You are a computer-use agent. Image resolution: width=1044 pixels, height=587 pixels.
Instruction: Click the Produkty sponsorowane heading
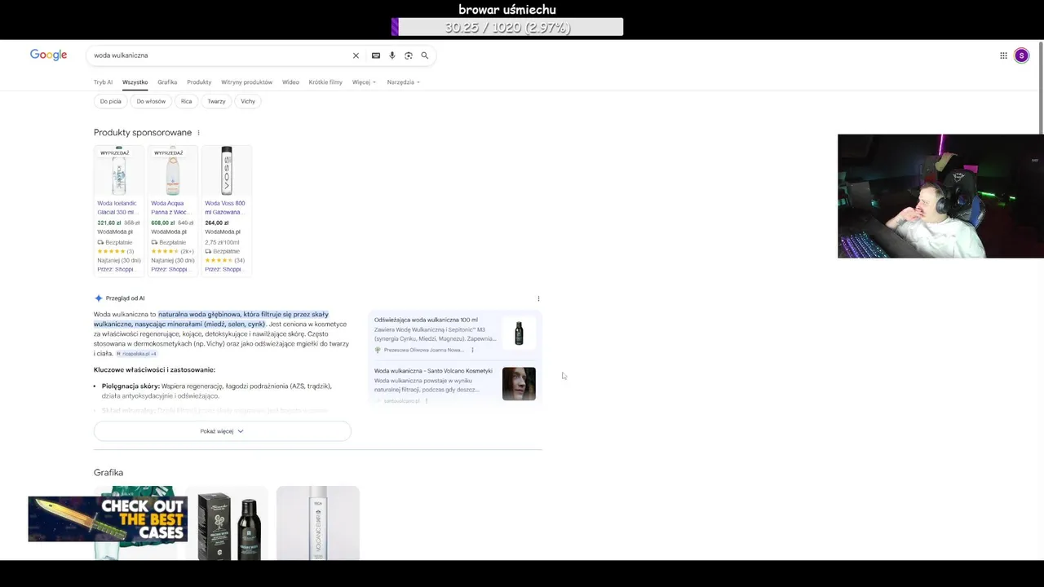[143, 133]
